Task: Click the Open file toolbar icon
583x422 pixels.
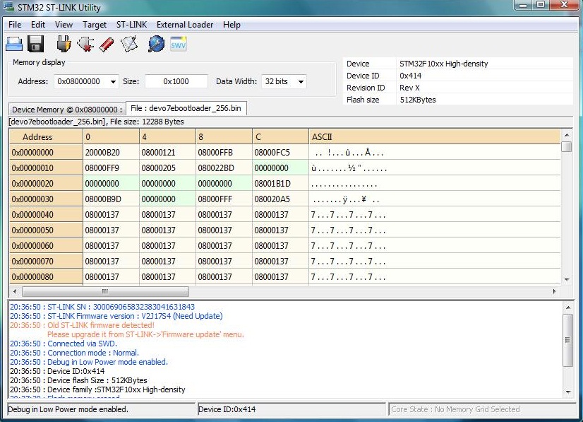Action: pyautogui.click(x=14, y=44)
